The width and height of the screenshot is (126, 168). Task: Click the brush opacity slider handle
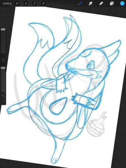pos(3,68)
